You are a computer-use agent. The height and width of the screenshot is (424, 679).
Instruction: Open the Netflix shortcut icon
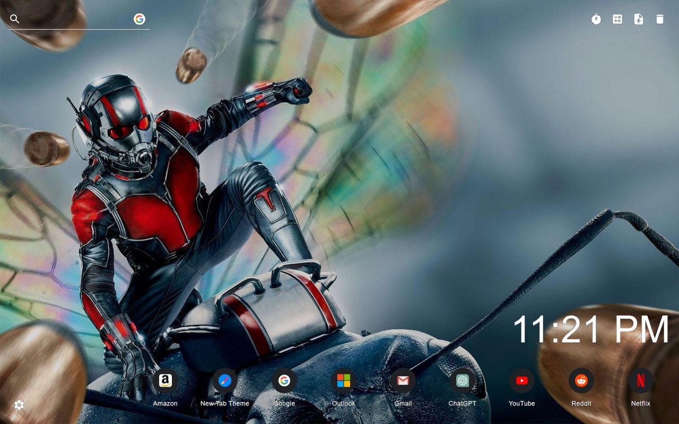(x=641, y=381)
